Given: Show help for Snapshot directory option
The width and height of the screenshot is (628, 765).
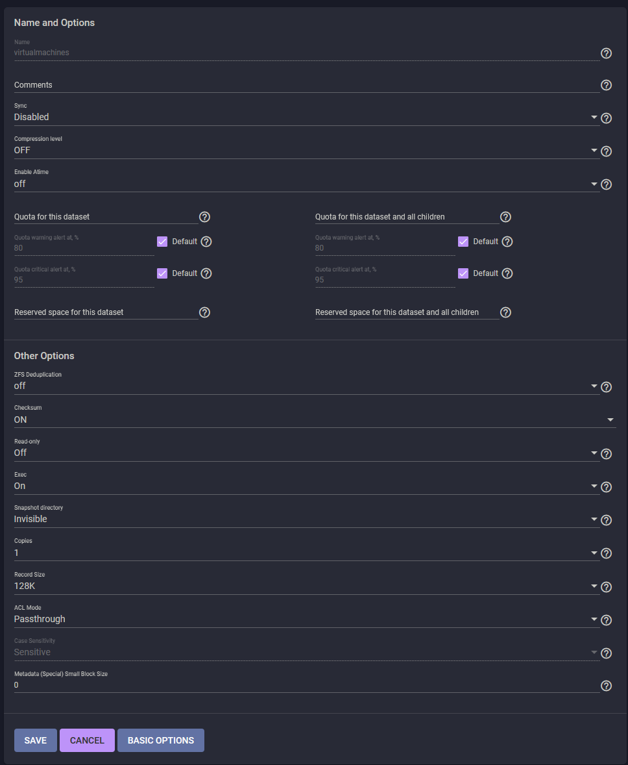Looking at the screenshot, I should point(606,520).
